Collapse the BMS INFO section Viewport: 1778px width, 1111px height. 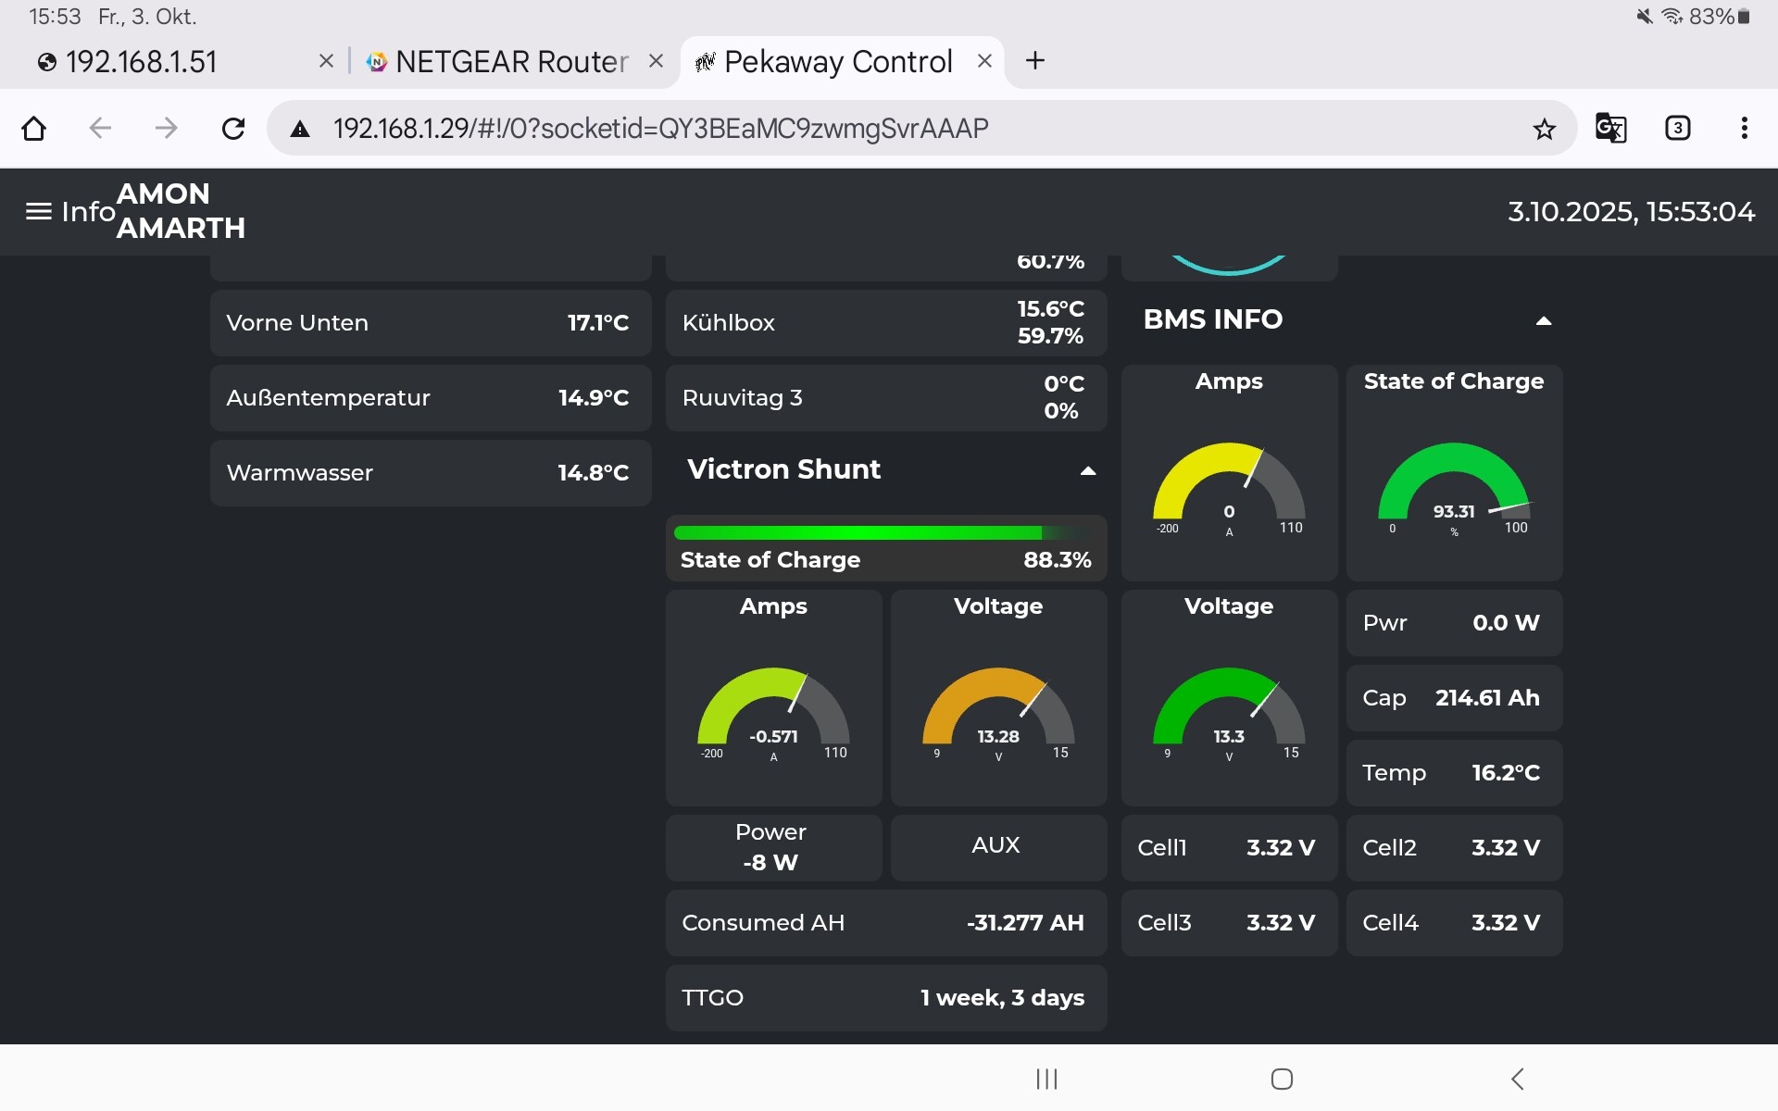tap(1543, 320)
